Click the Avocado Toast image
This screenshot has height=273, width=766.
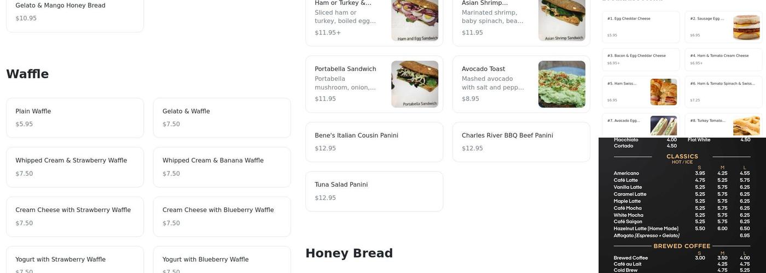(562, 84)
